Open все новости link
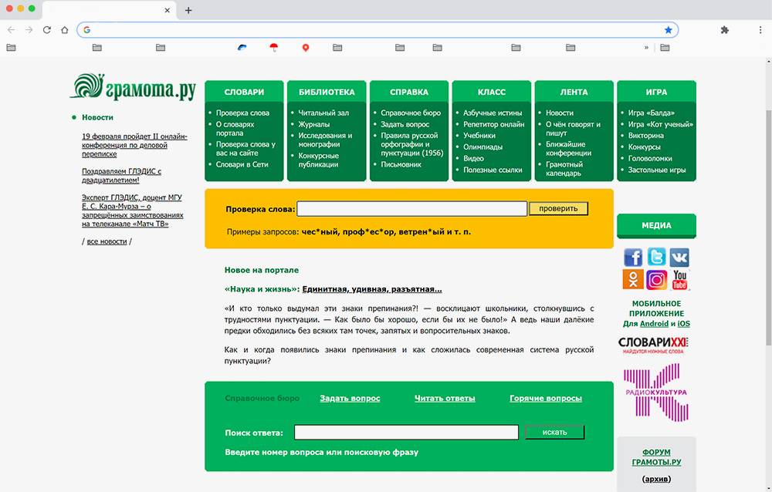 point(107,241)
